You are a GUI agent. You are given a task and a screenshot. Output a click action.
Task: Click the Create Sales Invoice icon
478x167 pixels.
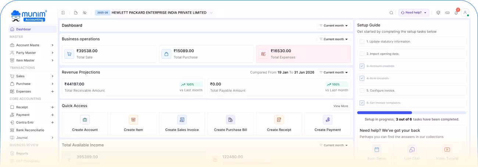tap(182, 120)
